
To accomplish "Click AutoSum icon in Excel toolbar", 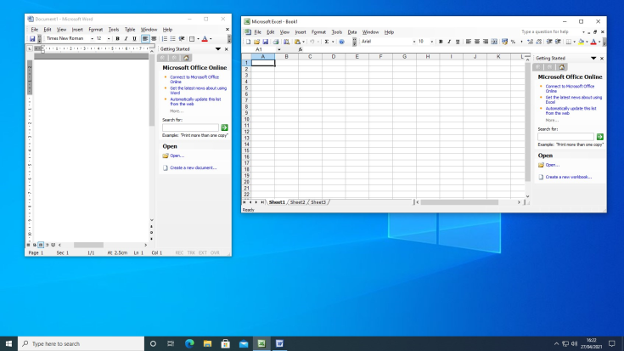I will (327, 42).
